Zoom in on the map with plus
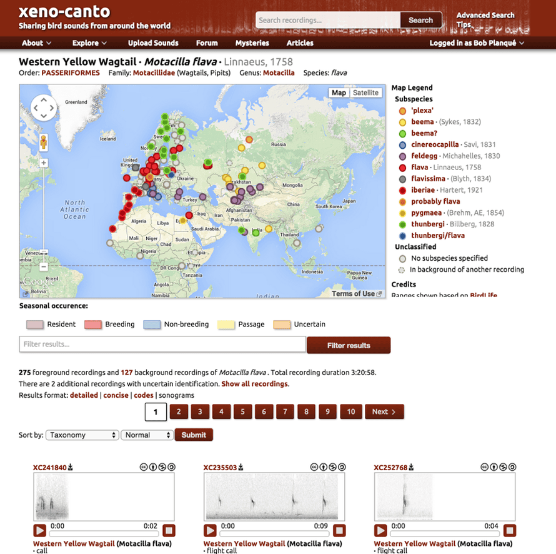This screenshot has width=556, height=554. click(x=44, y=163)
